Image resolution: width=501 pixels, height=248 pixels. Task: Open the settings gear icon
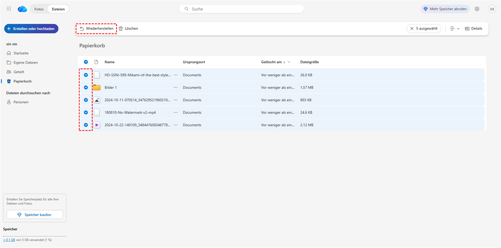coord(477,9)
